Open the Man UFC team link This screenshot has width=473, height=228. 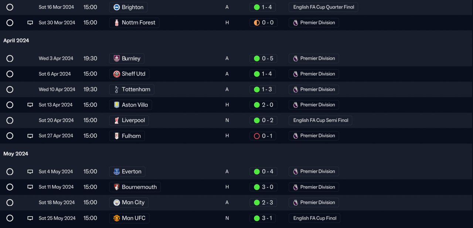click(x=133, y=218)
